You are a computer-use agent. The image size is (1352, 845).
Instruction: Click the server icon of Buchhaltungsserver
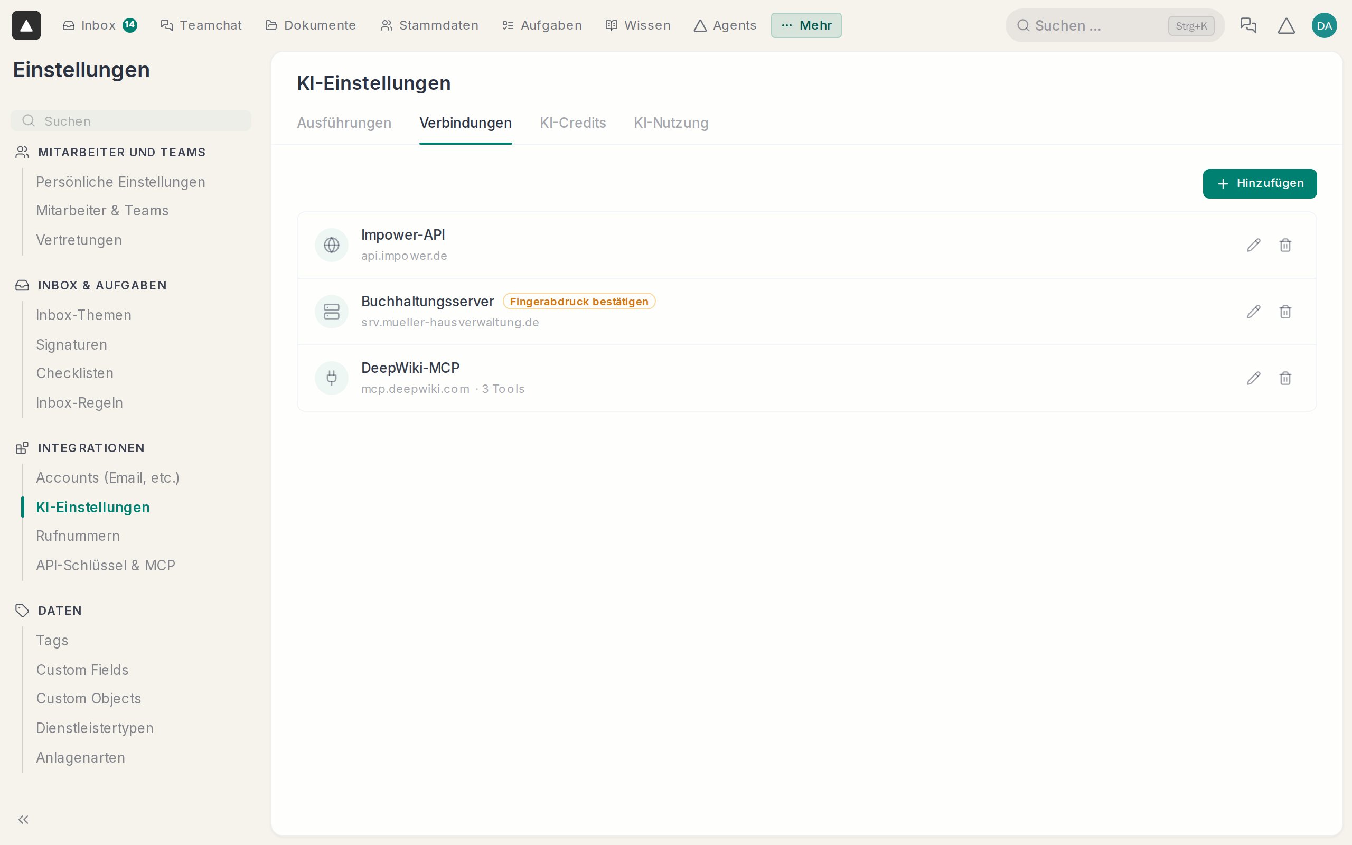pos(331,311)
